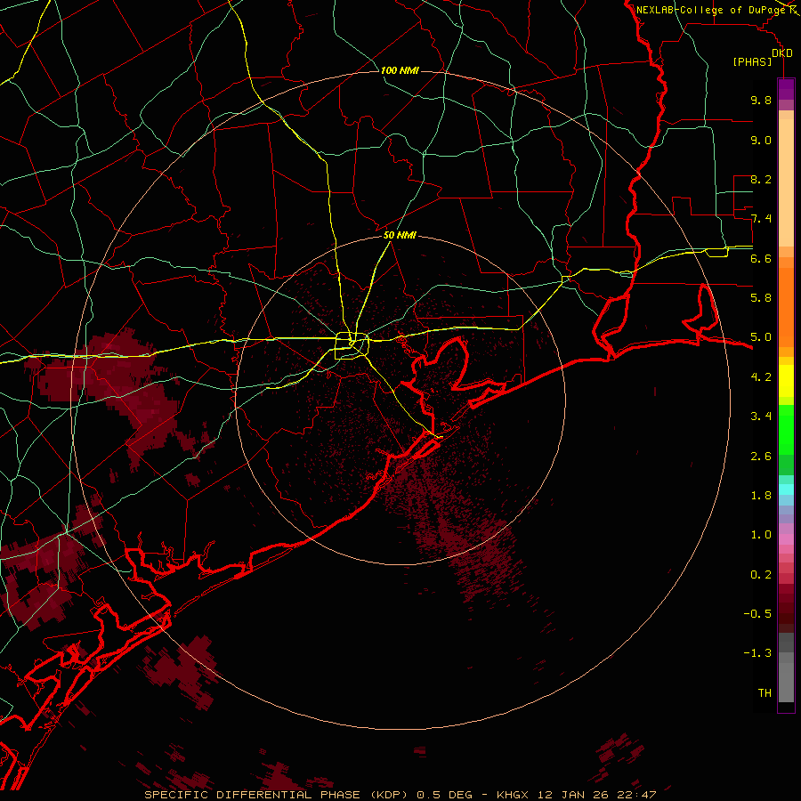
Task: Click the 6.6 value on color scale
Action: pos(761,258)
